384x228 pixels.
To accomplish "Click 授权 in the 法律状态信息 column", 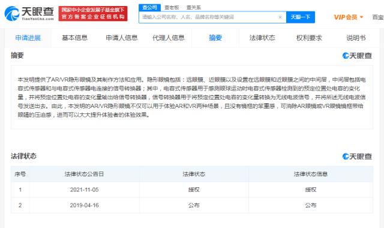I will (x=311, y=190).
